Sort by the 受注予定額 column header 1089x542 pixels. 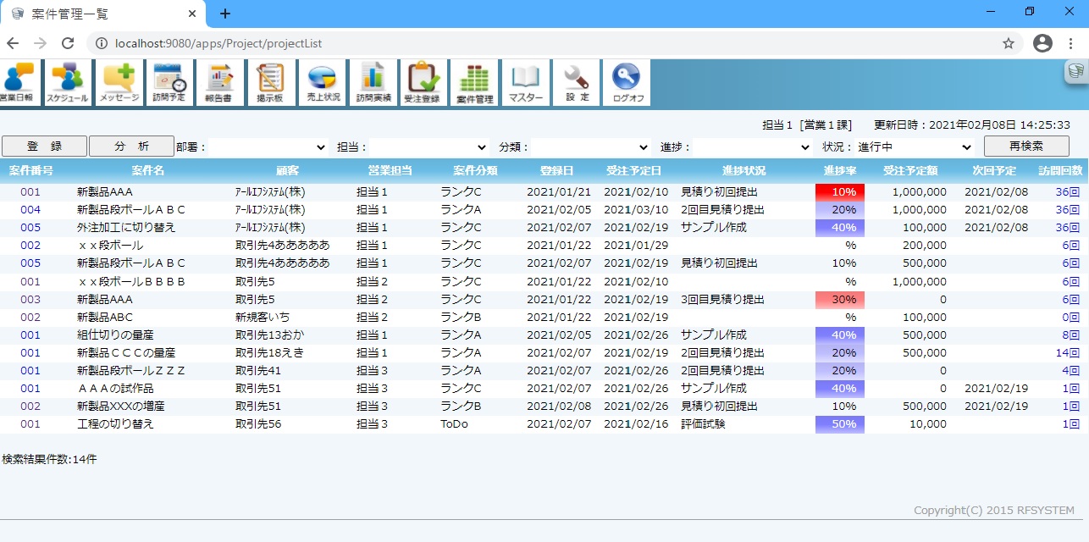[910, 171]
